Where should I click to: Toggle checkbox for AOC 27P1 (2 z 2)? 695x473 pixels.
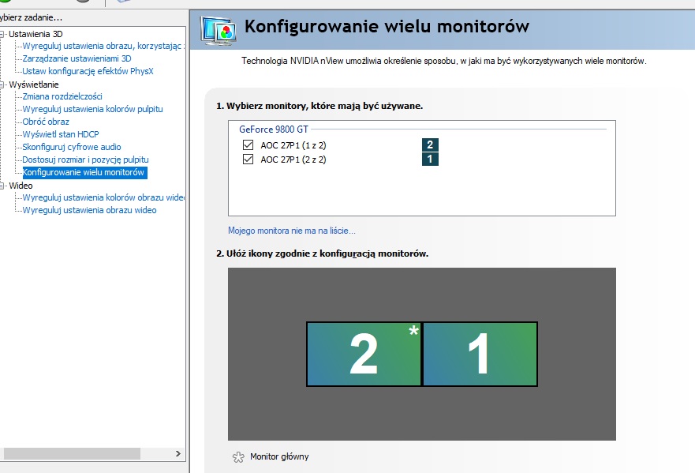pyautogui.click(x=248, y=160)
